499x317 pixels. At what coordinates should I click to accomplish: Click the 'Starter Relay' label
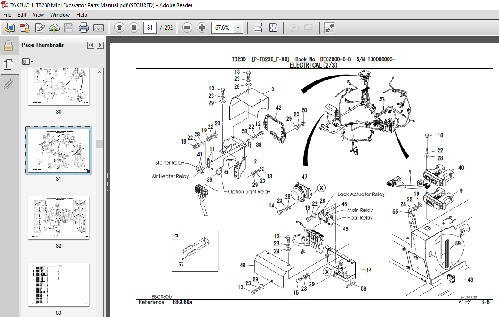[x=170, y=163]
